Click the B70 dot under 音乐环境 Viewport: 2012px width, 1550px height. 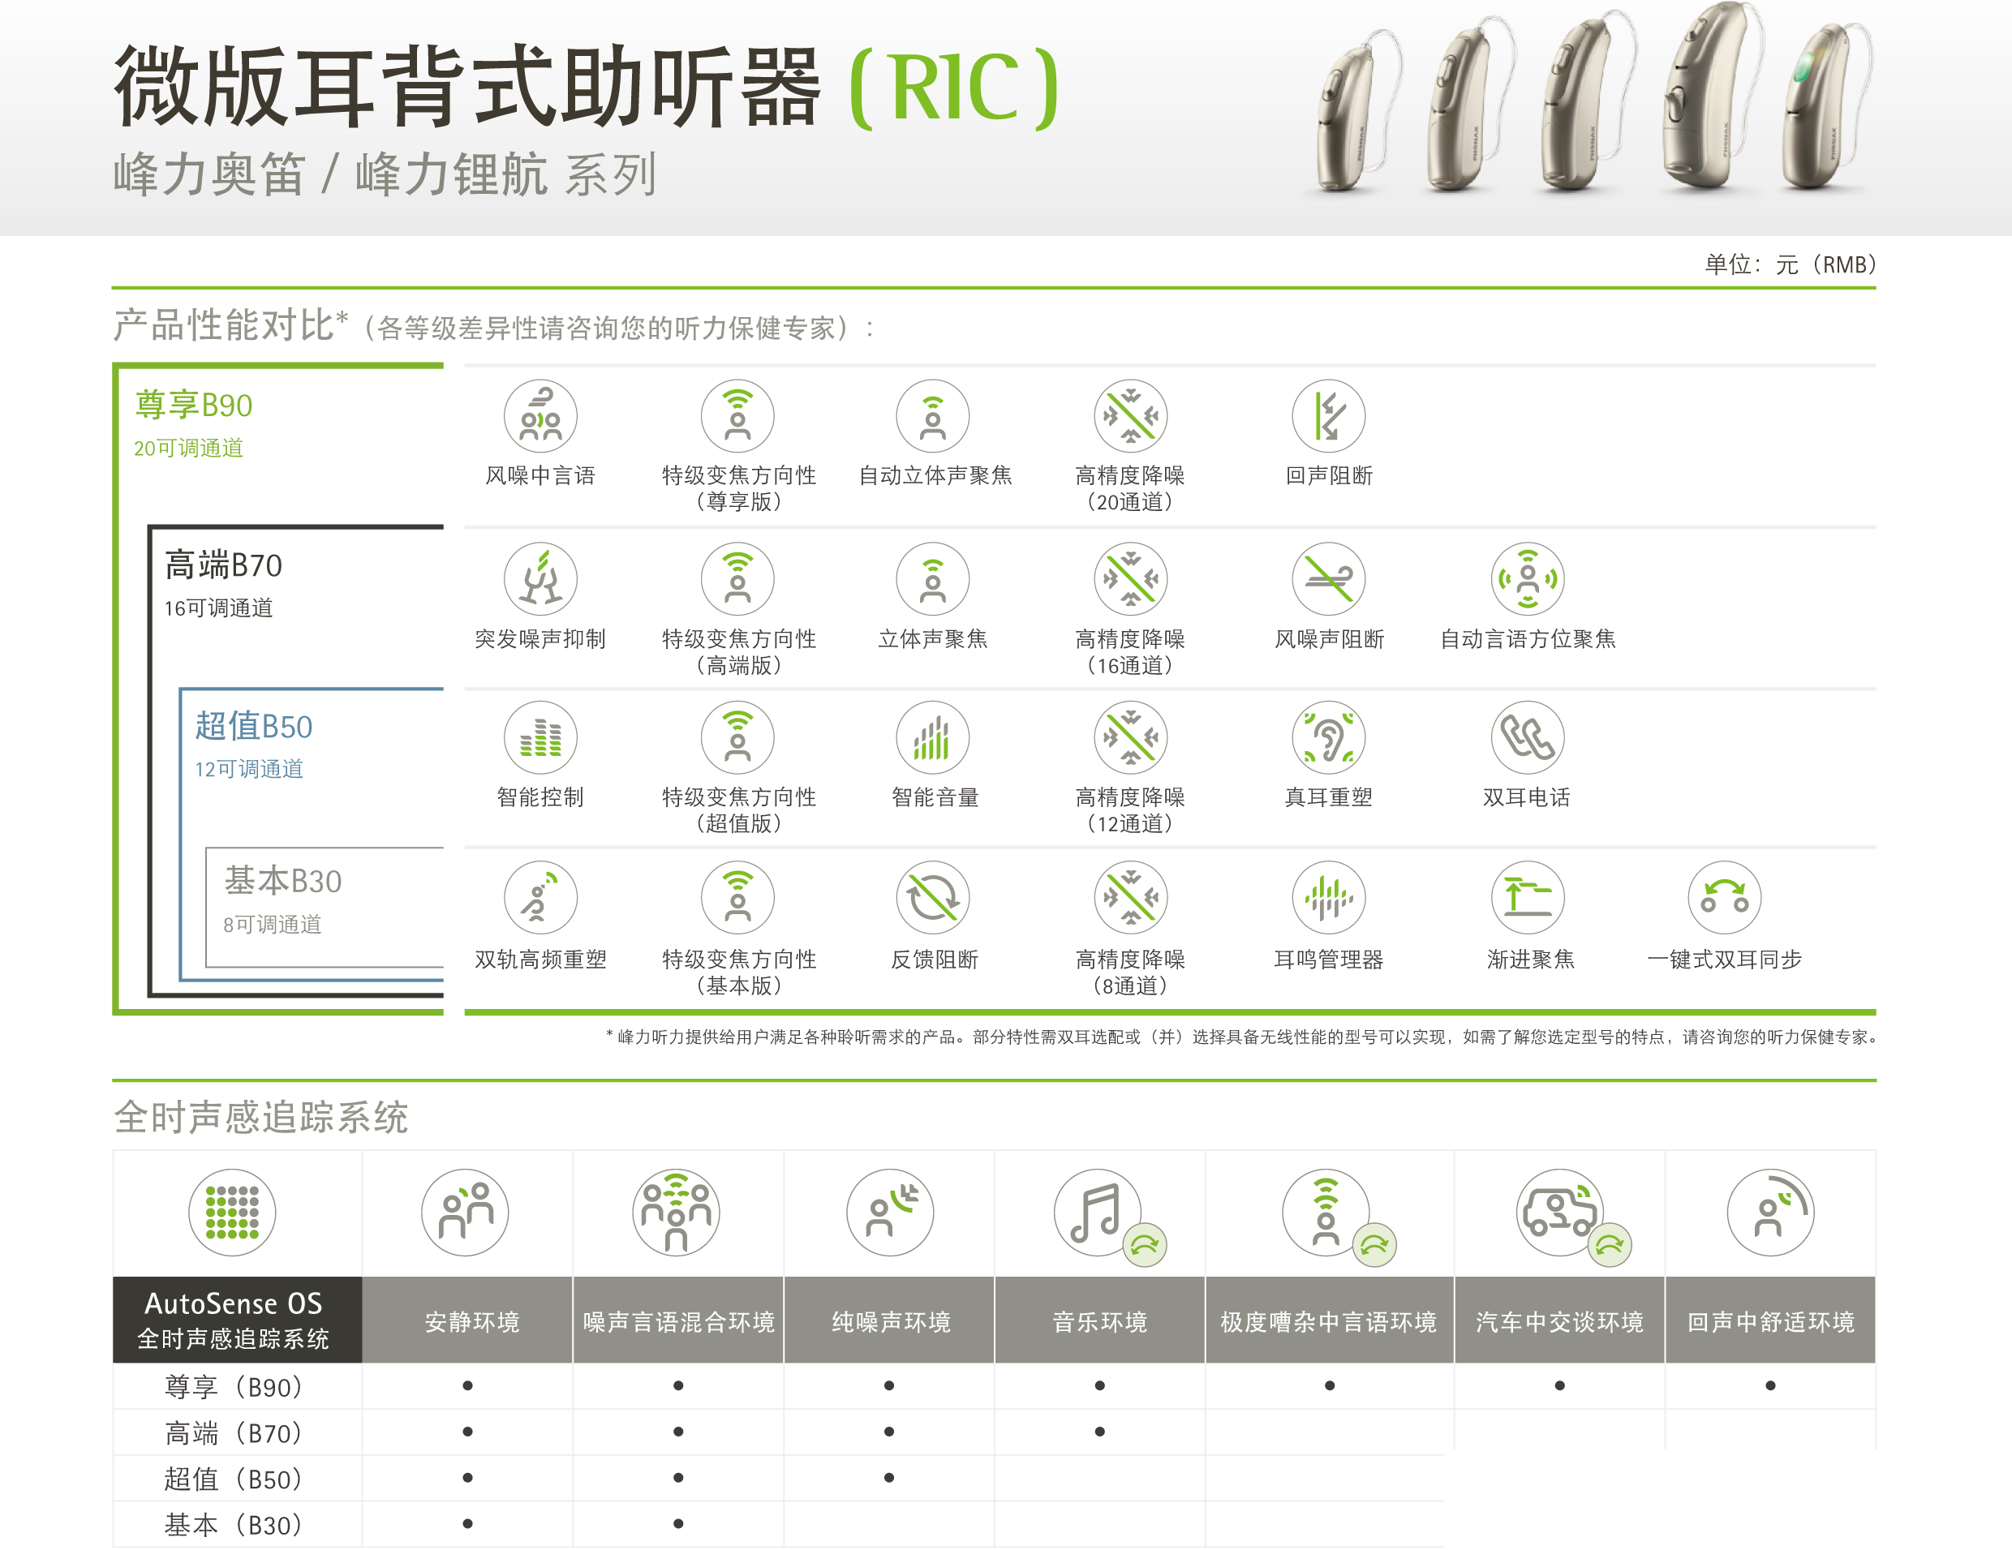coord(1099,1432)
